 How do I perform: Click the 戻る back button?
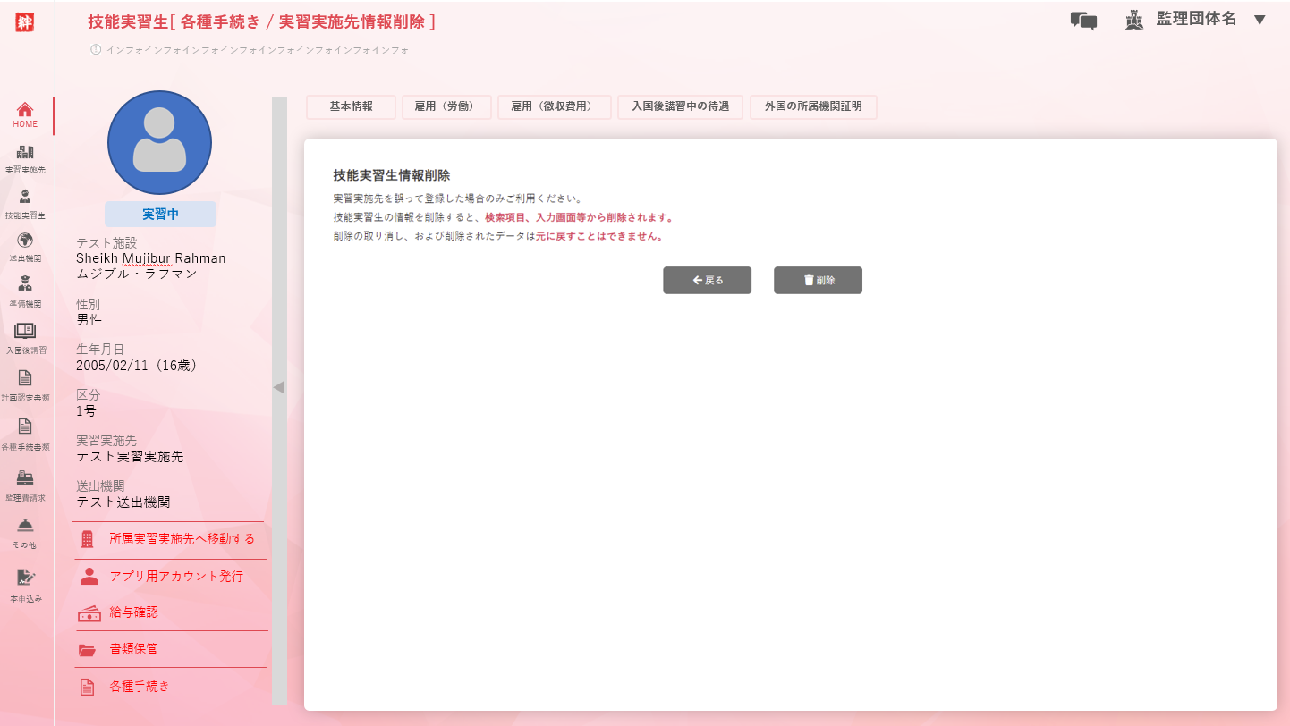[707, 280]
